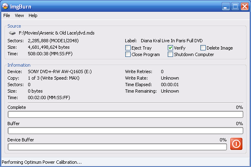Image resolution: width=251 pixels, height=167 pixels.
Task: Click the Source group heading
Action: point(14,26)
